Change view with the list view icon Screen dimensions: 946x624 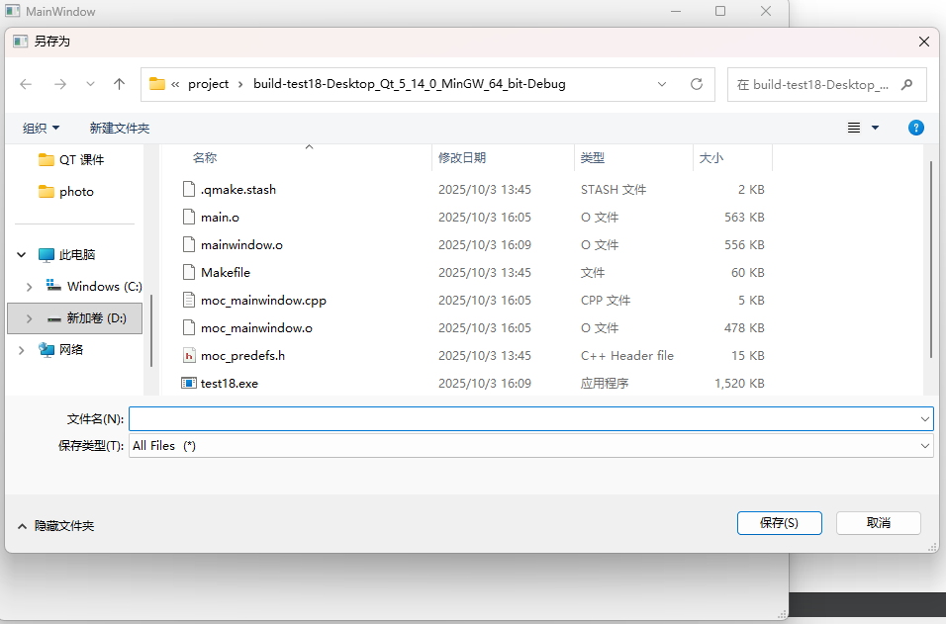854,128
